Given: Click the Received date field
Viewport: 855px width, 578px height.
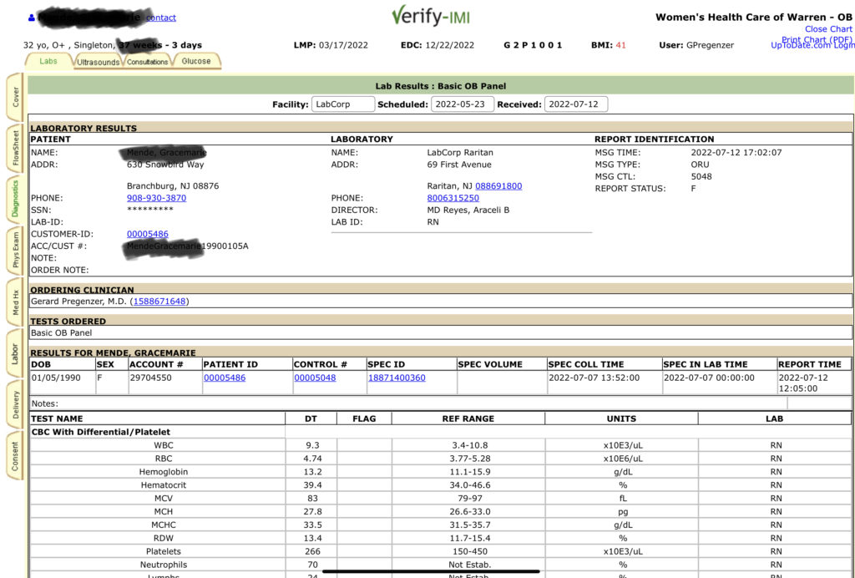Looking at the screenshot, I should [x=576, y=104].
